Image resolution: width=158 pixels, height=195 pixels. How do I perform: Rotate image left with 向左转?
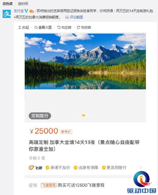pyautogui.click(x=64, y=27)
